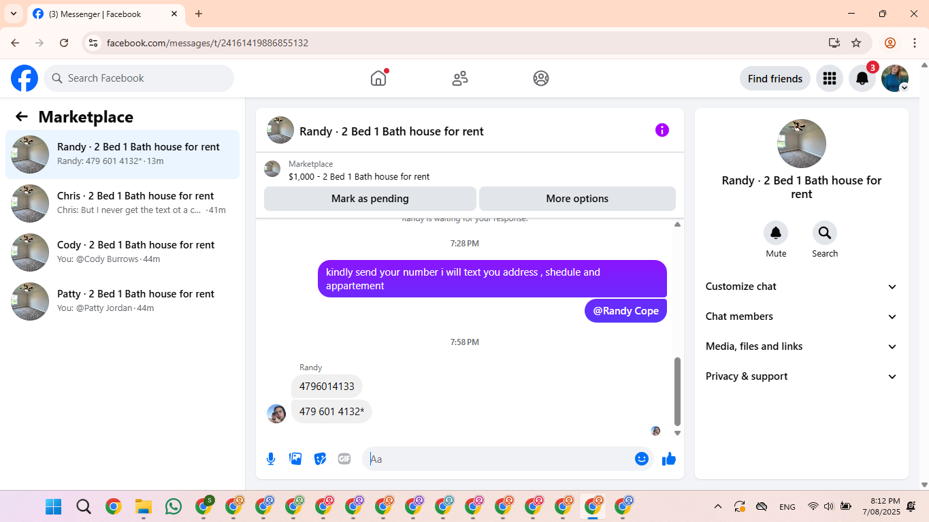929x522 pixels.
Task: Open the Home feed icon
Action: [378, 78]
